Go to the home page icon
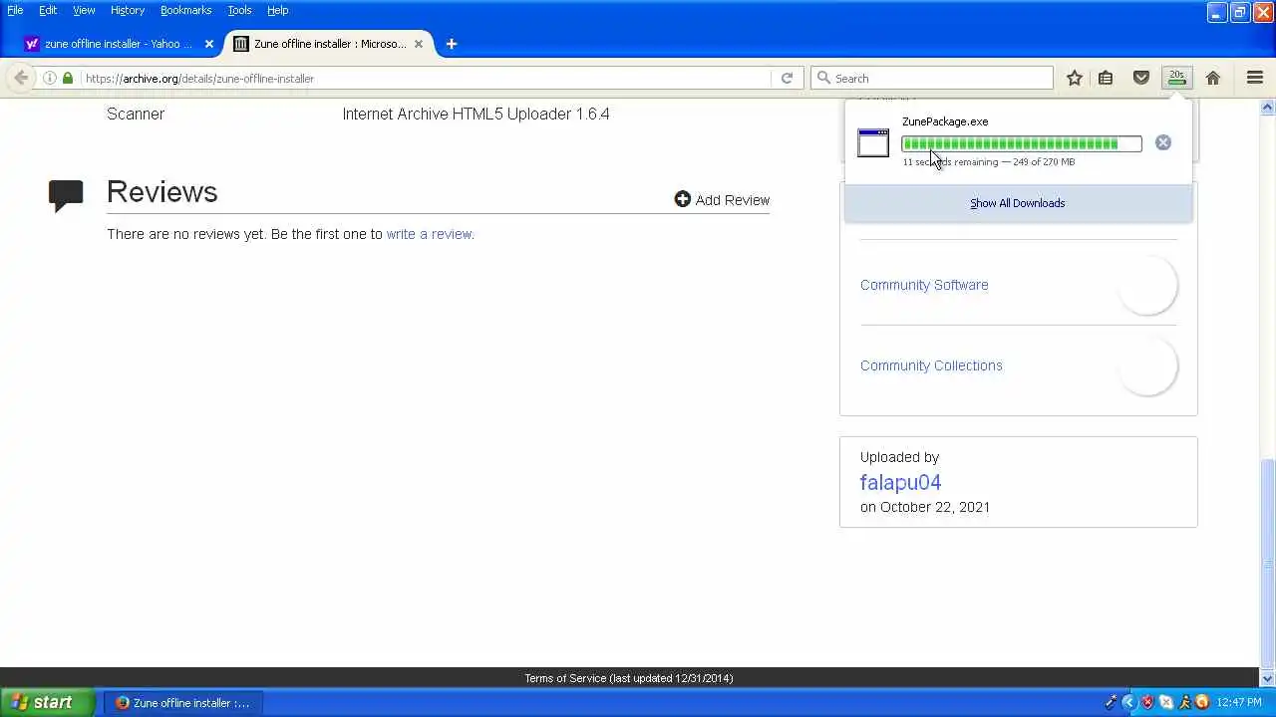 [1213, 78]
